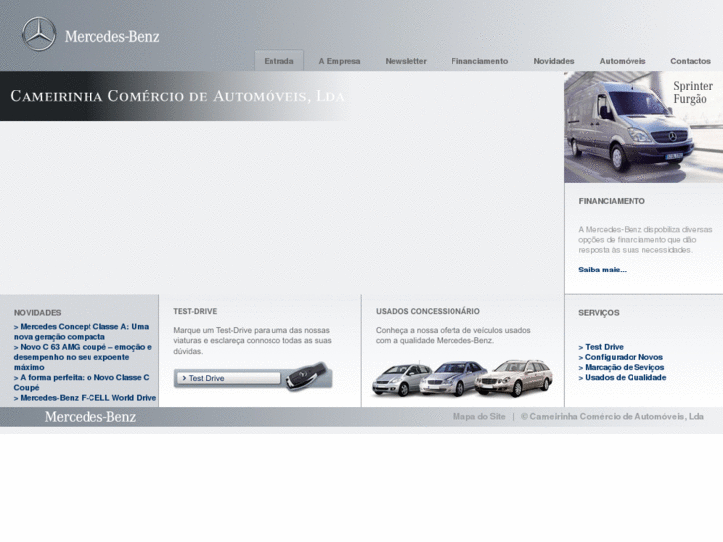The height and width of the screenshot is (542, 723).
Task: Click the footer copyright Cameirinha Comércio text
Action: pyautogui.click(x=613, y=416)
